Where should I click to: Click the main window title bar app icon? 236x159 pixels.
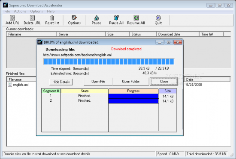pyautogui.click(x=5, y=5)
